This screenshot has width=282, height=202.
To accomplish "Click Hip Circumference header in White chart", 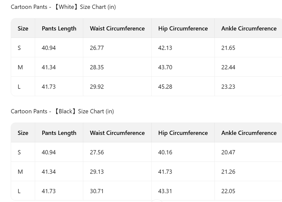I will pyautogui.click(x=183, y=28).
